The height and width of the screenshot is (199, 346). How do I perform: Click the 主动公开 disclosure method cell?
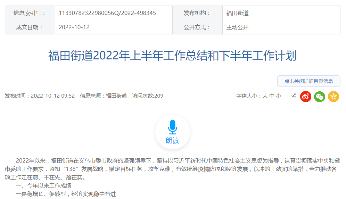pyautogui.click(x=238, y=27)
